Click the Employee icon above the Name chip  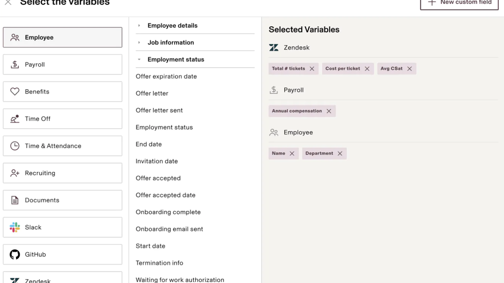point(274,132)
